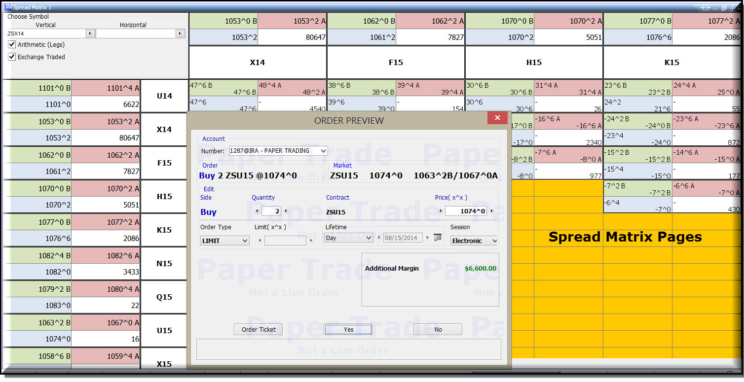744x382 pixels.
Task: Click the 1082^6 A ask cell
Action: pyautogui.click(x=106, y=256)
